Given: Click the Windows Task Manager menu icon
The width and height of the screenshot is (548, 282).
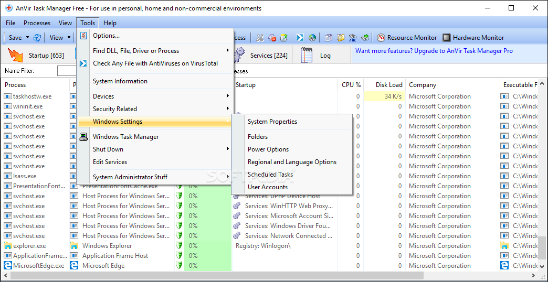Looking at the screenshot, I should pyautogui.click(x=83, y=137).
